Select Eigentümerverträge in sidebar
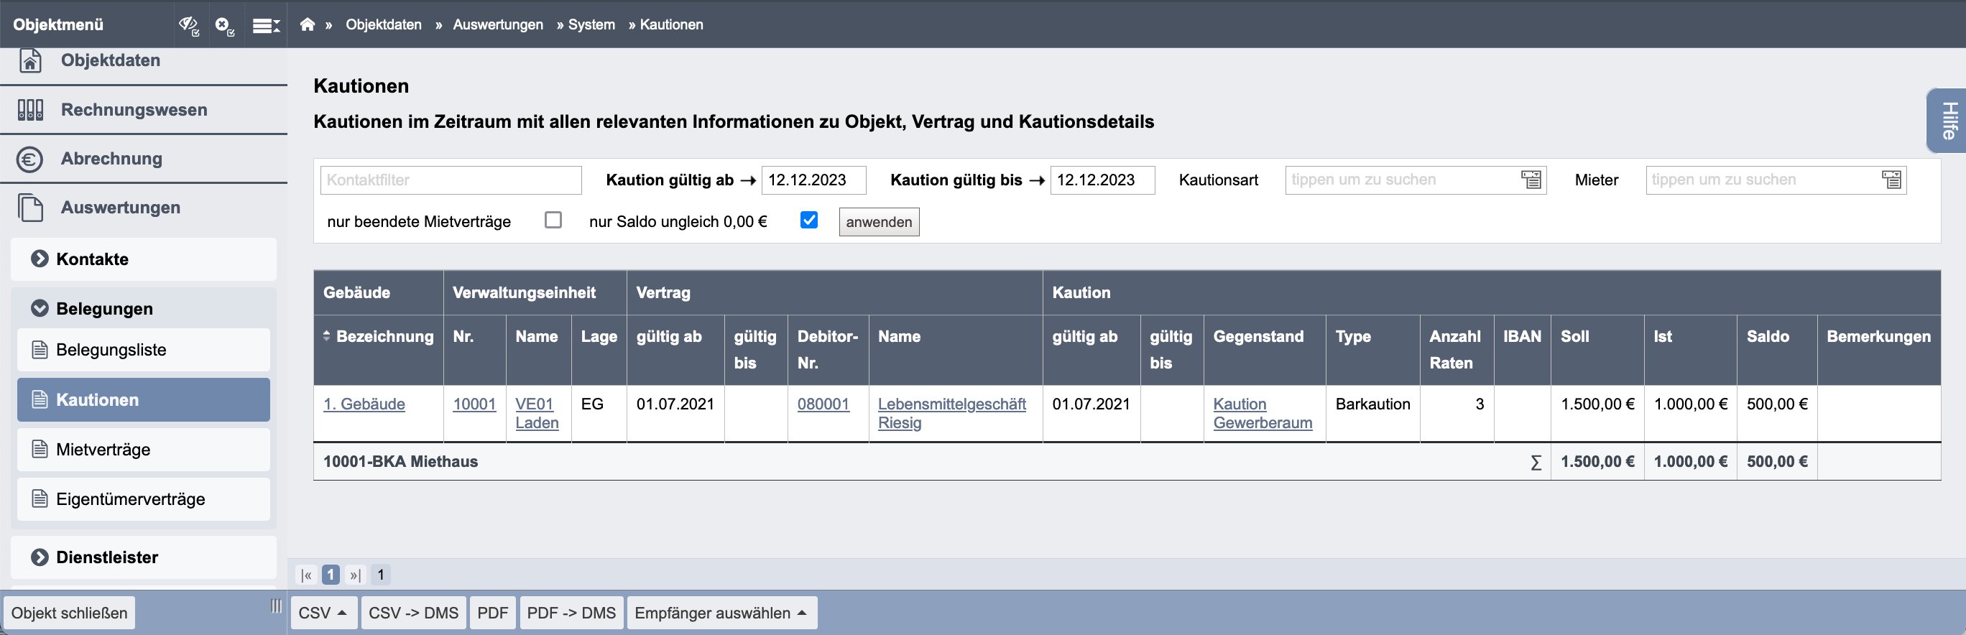1966x635 pixels. tap(144, 499)
